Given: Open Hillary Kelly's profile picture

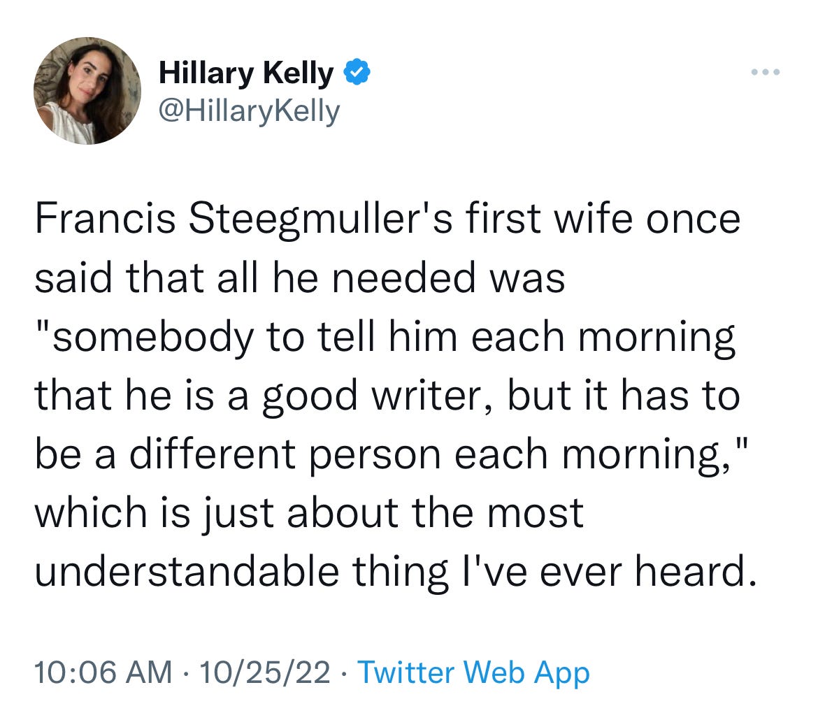Looking at the screenshot, I should pos(87,91).
